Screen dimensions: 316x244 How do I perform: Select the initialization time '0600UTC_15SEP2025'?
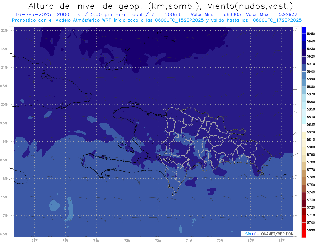(x=179, y=20)
